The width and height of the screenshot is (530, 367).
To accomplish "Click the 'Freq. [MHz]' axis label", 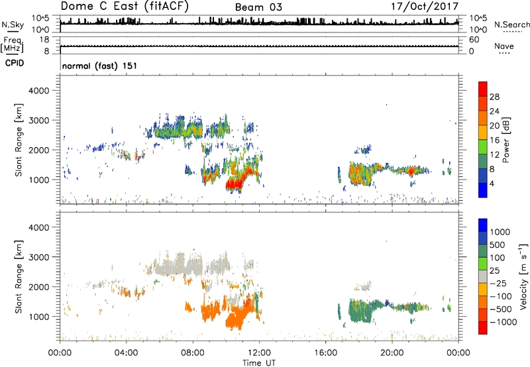I will pyautogui.click(x=12, y=44).
